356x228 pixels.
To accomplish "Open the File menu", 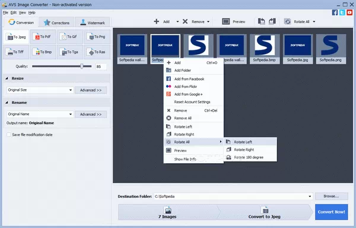I will (x=5, y=12).
